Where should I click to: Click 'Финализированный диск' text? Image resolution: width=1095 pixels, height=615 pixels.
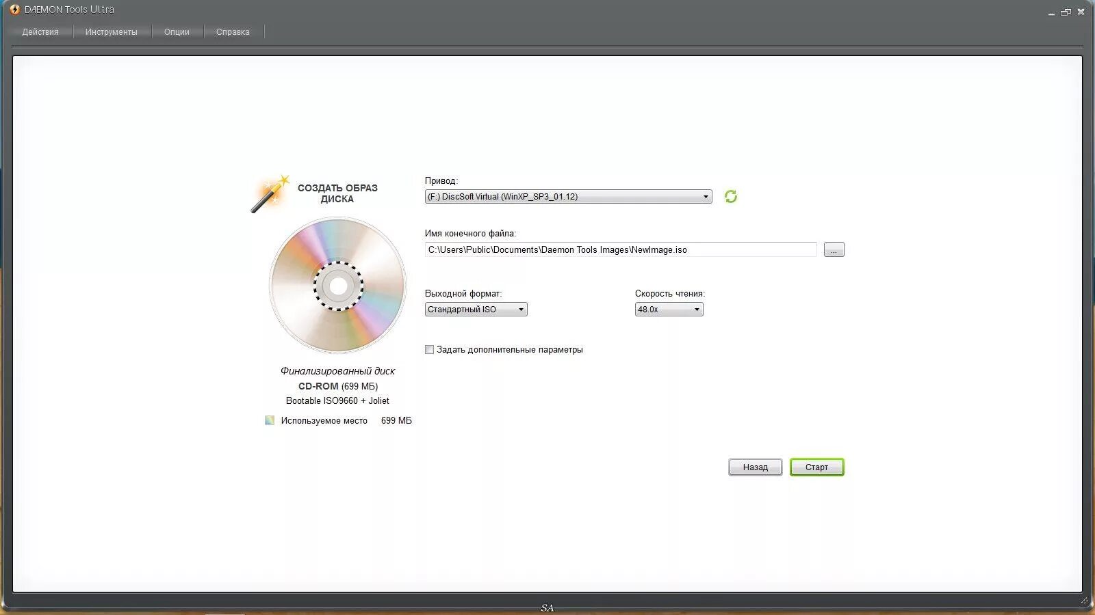pyautogui.click(x=337, y=371)
